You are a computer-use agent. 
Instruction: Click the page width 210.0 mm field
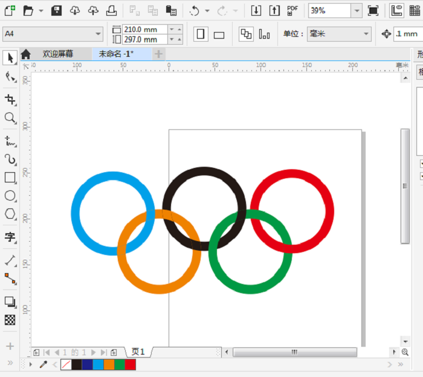tap(144, 29)
